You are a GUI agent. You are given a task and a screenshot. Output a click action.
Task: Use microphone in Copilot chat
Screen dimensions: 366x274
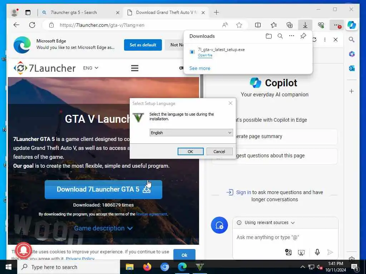317,252
